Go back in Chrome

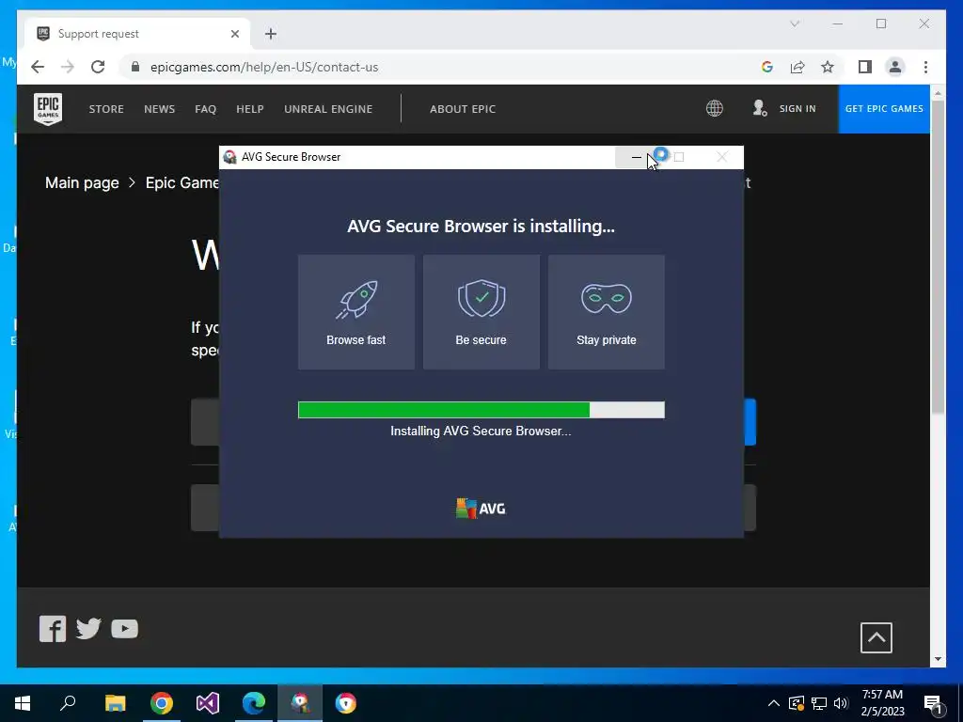[x=38, y=67]
